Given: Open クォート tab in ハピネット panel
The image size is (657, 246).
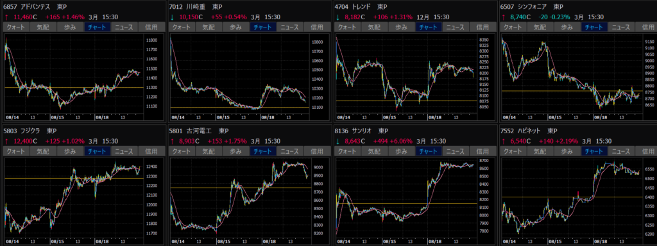Looking at the screenshot, I should (x=513, y=151).
